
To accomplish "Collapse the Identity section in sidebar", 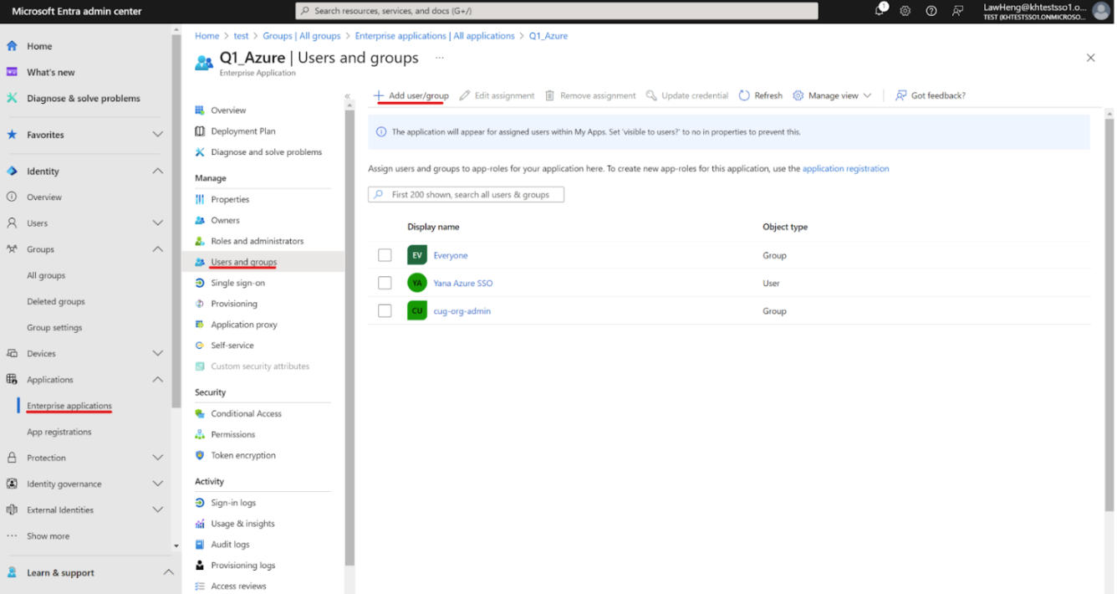I will coord(157,171).
